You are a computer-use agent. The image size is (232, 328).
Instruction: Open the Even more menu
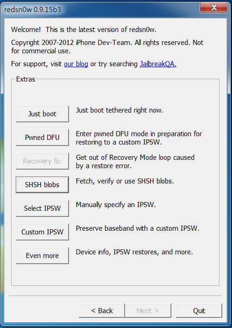[x=42, y=256]
